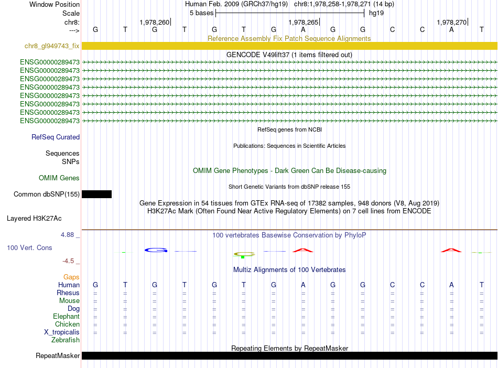
Task: Click the chr8: base position label
Action: pos(72,22)
